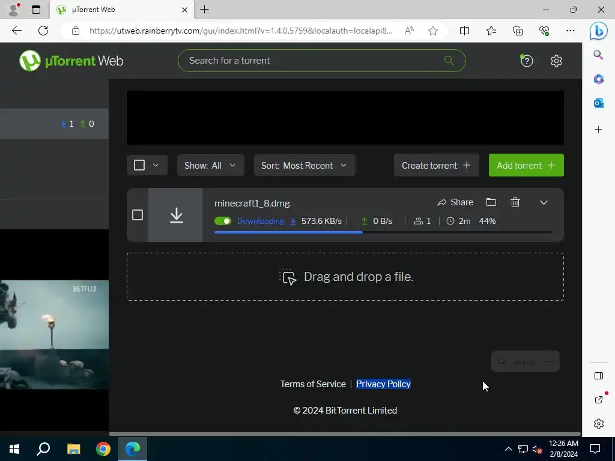Click the search magnifier in torrent search box
The image size is (615, 461).
(x=449, y=61)
